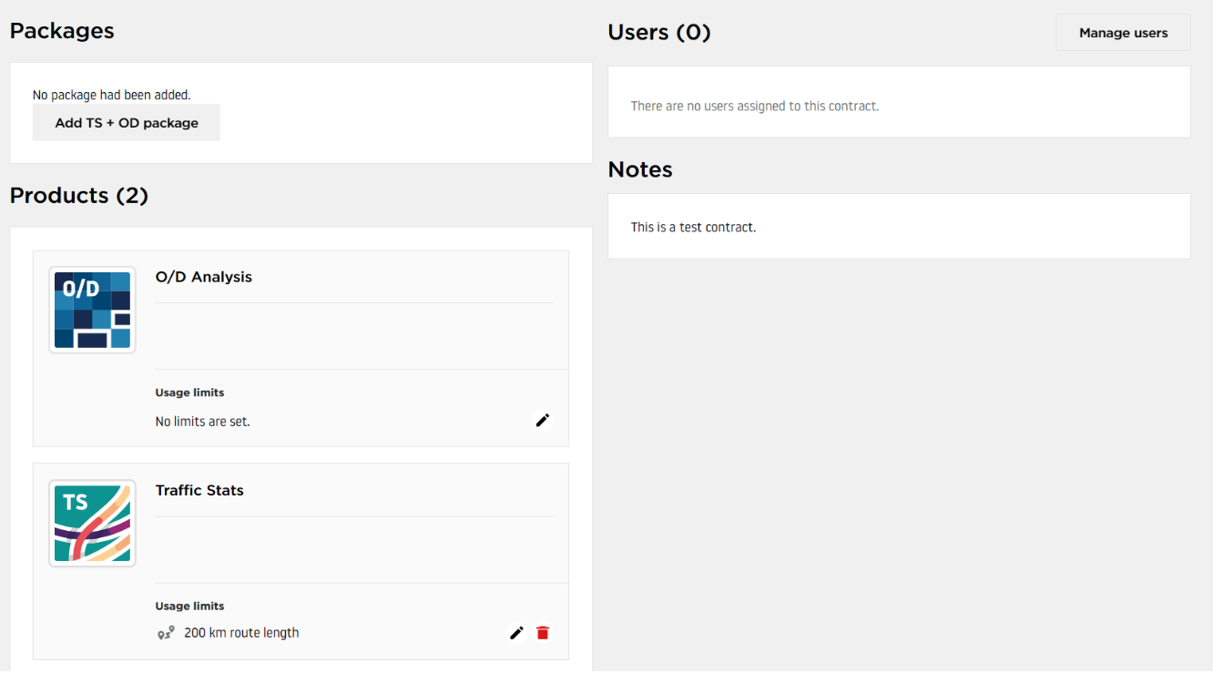
Task: Open Manage users
Action: click(1123, 33)
